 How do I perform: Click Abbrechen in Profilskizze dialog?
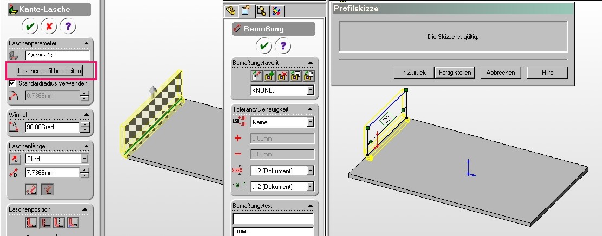coord(501,73)
